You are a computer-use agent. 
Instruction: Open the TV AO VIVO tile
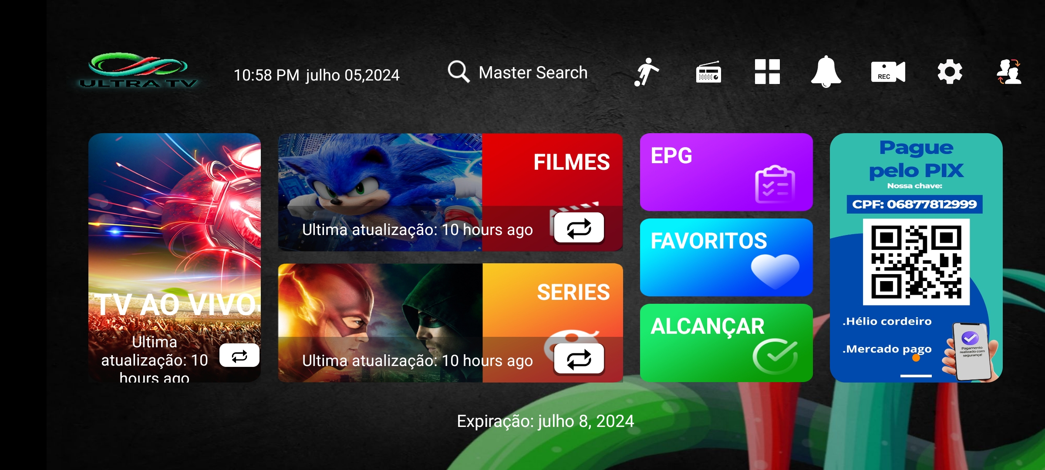[175, 258]
